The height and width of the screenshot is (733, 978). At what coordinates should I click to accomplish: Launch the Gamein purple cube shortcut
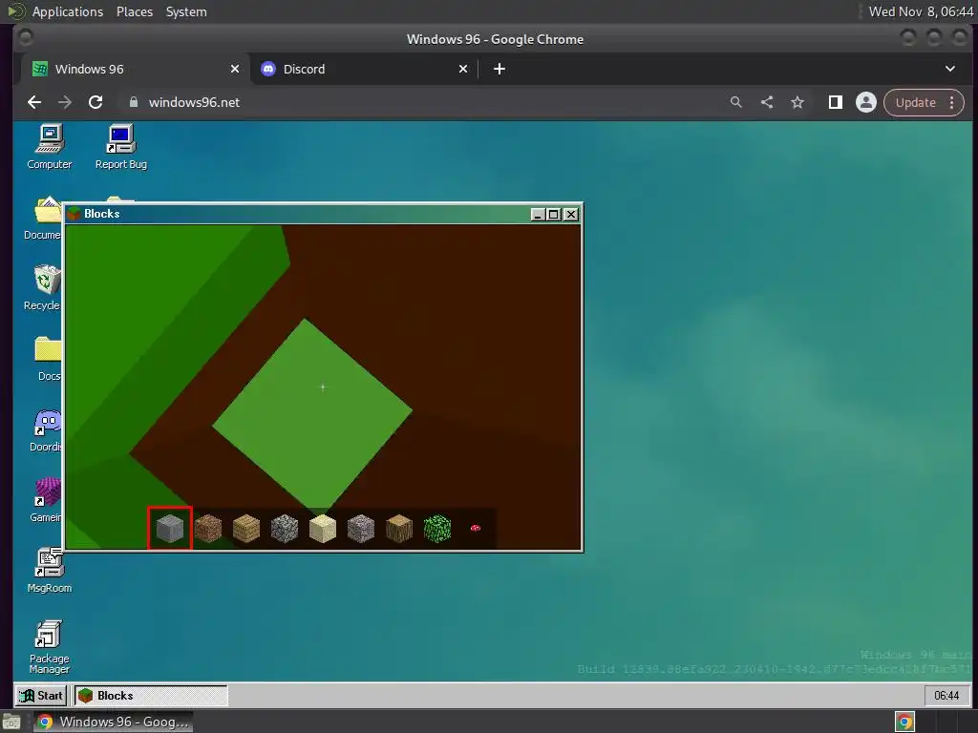47,500
